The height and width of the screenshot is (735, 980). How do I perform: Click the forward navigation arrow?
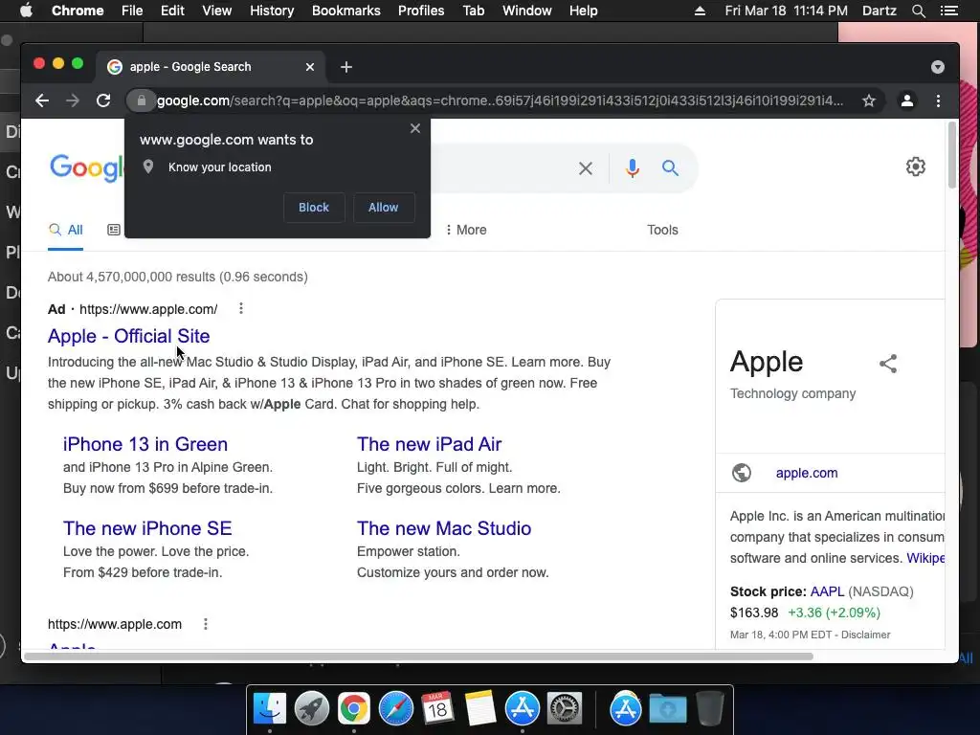73,100
